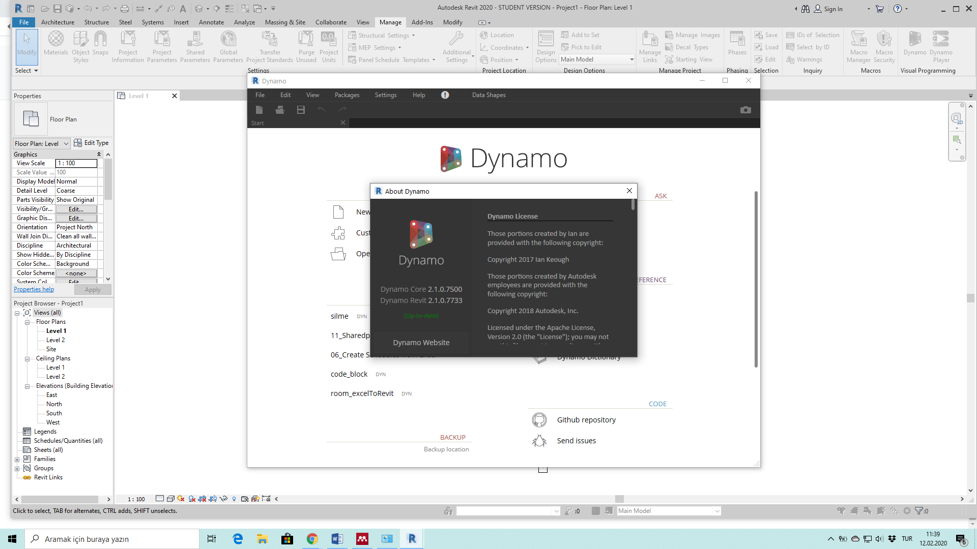Image resolution: width=977 pixels, height=549 pixels.
Task: Open the Github repository link
Action: coord(586,420)
